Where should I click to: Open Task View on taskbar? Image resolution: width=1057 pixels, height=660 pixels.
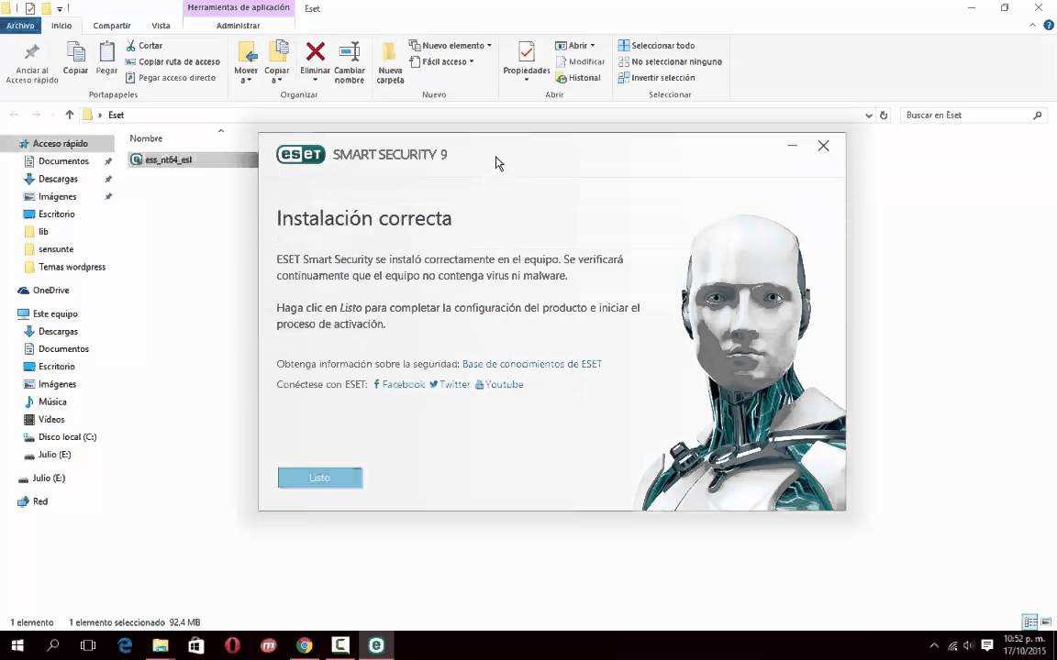(x=88, y=645)
